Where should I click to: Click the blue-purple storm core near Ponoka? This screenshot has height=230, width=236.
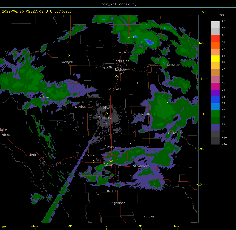pos(149,42)
